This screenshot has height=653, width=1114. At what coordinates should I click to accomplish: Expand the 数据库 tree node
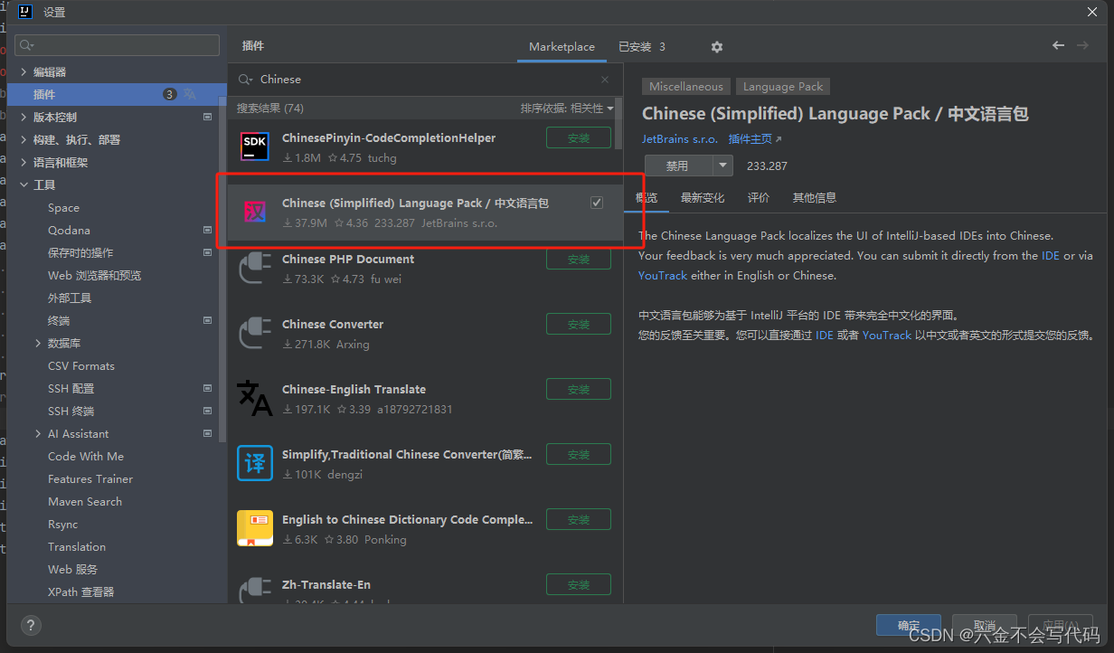[x=38, y=343]
